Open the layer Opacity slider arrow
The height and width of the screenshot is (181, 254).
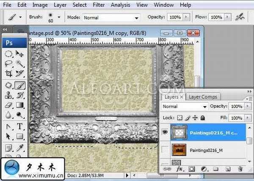pyautogui.click(x=248, y=106)
